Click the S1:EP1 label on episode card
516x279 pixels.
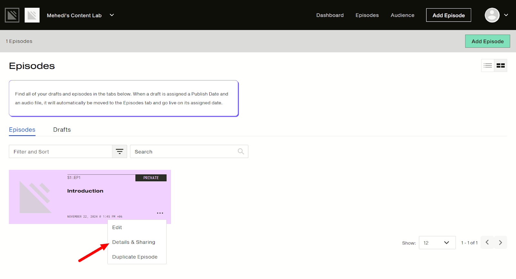click(x=74, y=178)
